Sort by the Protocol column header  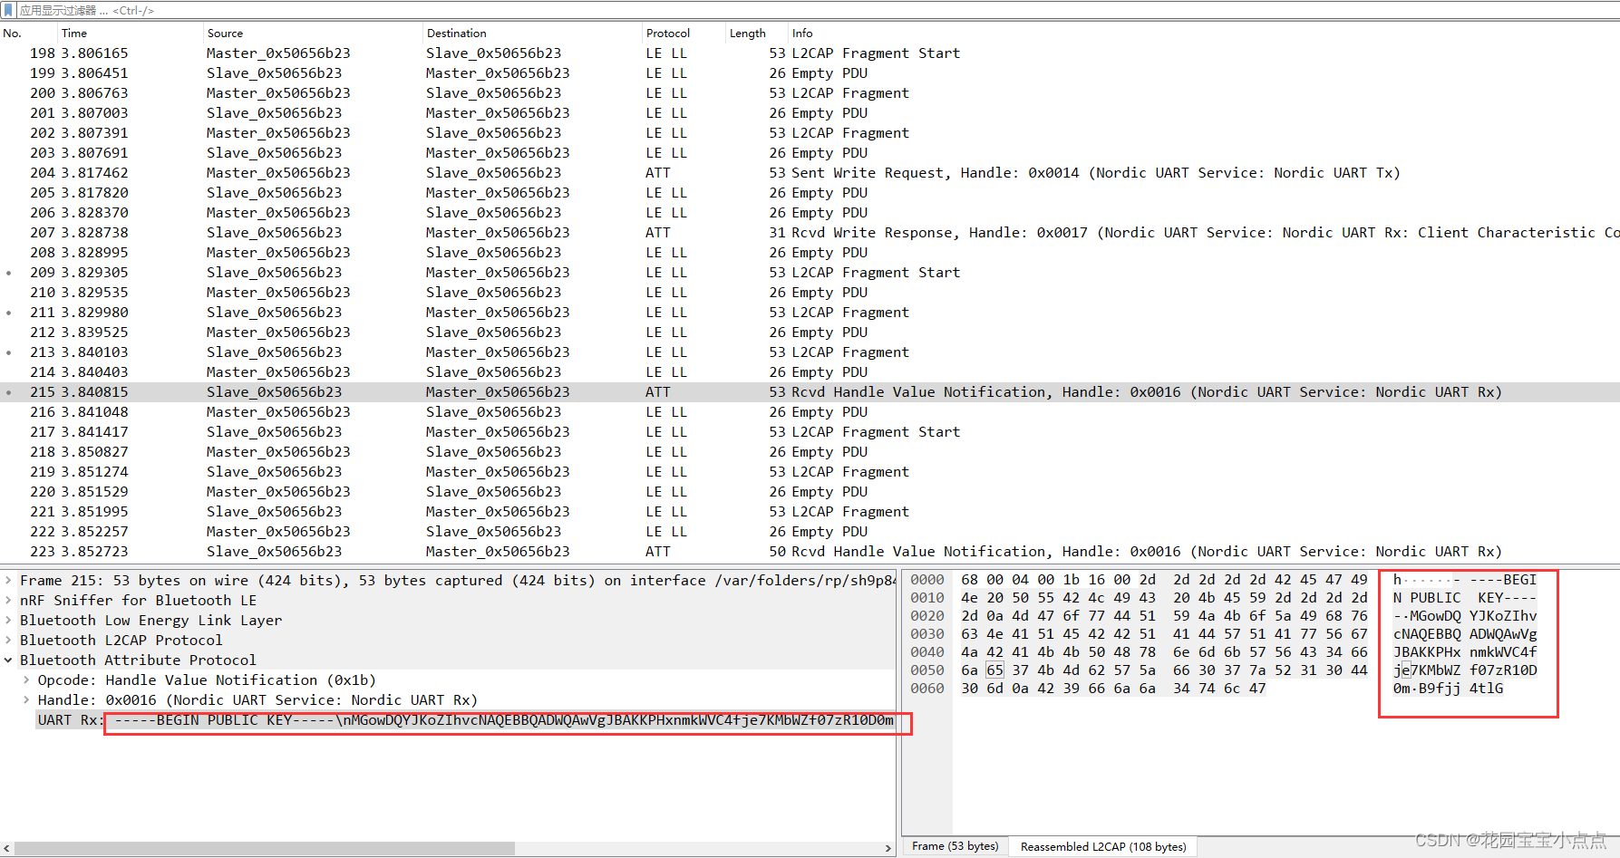click(668, 34)
